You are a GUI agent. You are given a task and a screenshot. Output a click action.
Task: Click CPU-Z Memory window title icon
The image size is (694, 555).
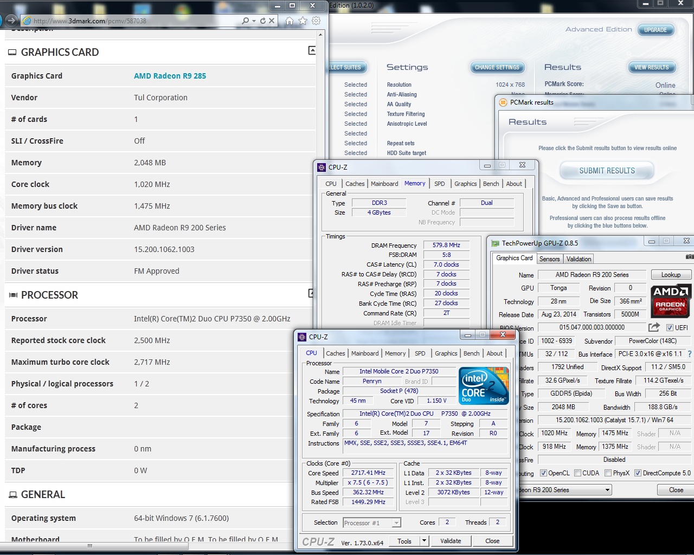coord(322,167)
